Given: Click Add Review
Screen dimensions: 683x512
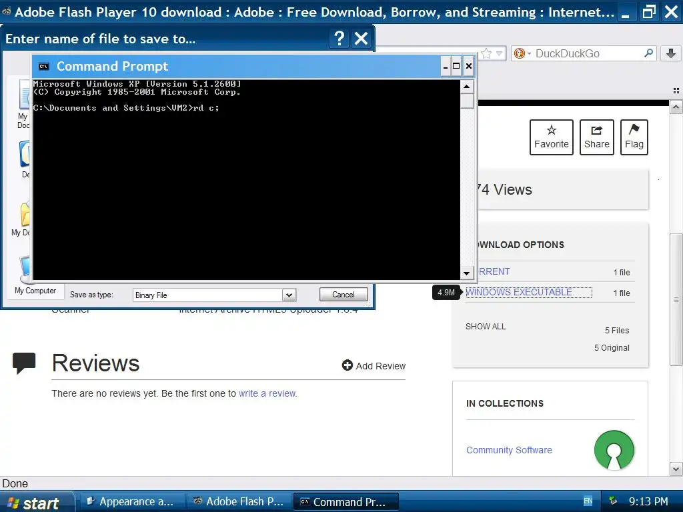Looking at the screenshot, I should tap(374, 366).
